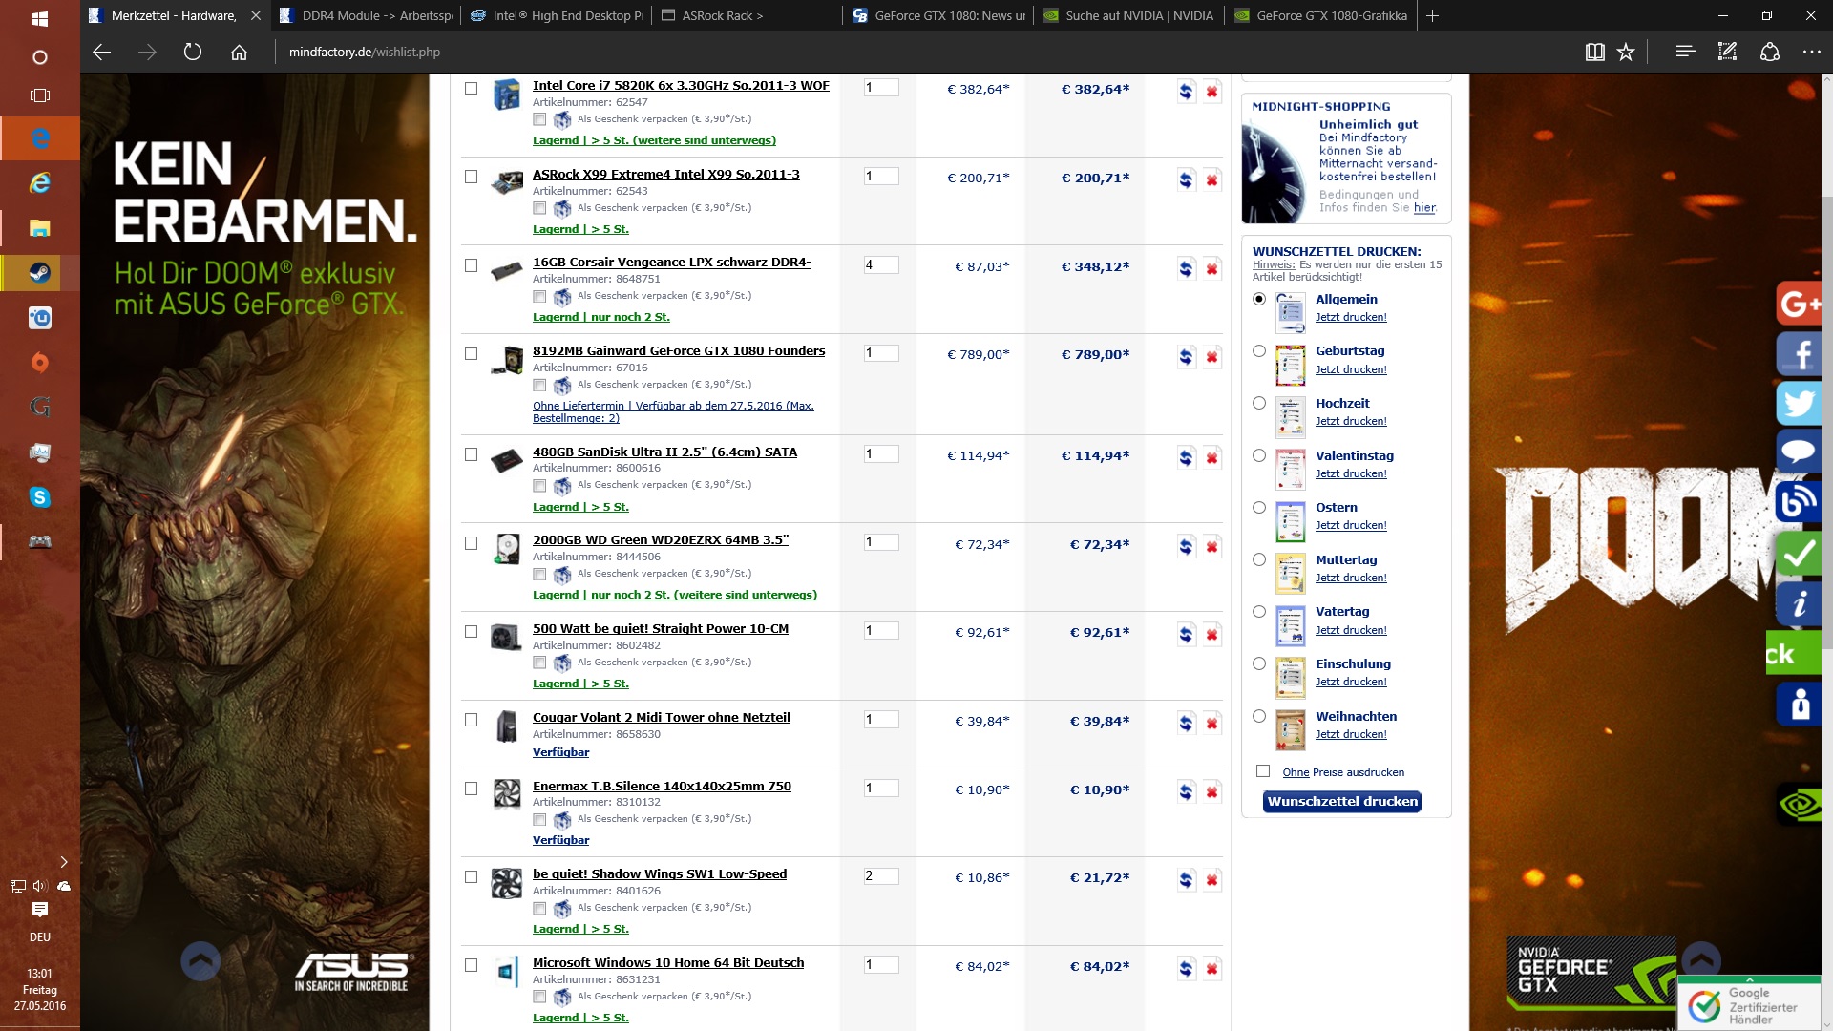Click update icon for ASRock X99 Extreme4
This screenshot has height=1031, width=1833.
[1186, 179]
